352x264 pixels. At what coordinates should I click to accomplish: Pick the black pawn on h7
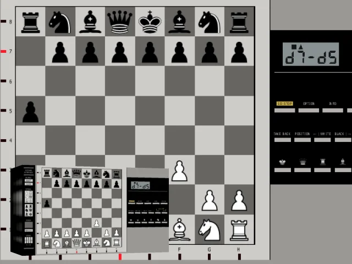239,52
